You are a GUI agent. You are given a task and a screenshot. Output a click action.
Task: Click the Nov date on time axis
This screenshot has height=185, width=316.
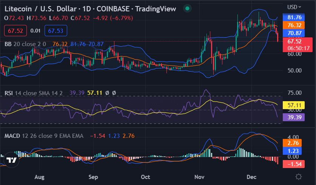199,177
